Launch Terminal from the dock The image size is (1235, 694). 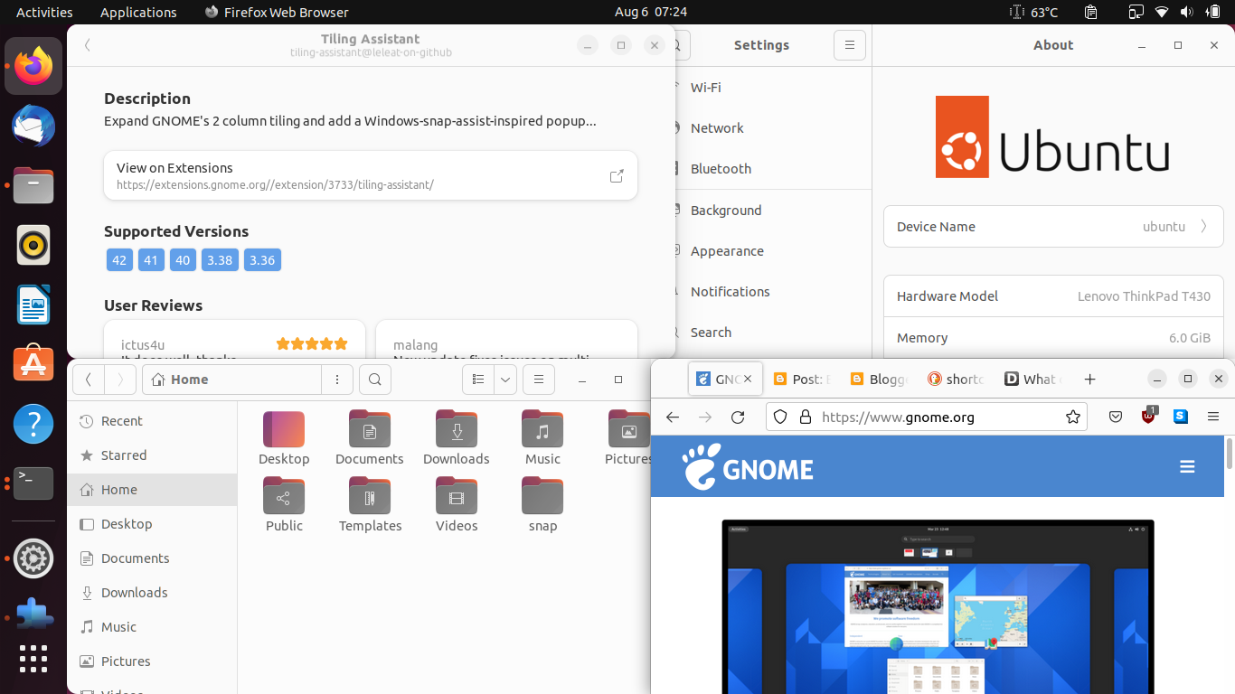pyautogui.click(x=33, y=483)
